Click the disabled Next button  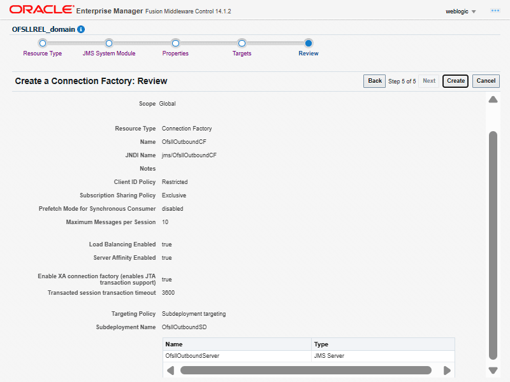[x=429, y=81]
